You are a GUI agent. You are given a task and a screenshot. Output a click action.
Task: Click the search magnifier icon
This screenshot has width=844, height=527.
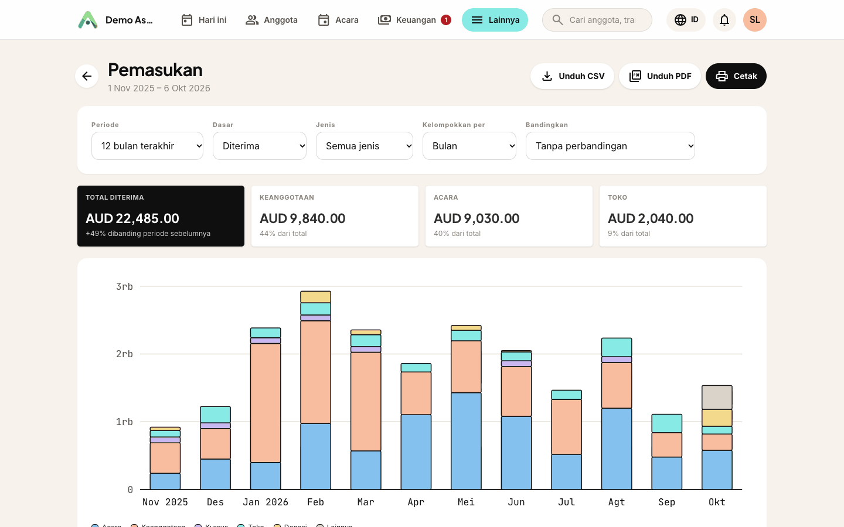[557, 20]
